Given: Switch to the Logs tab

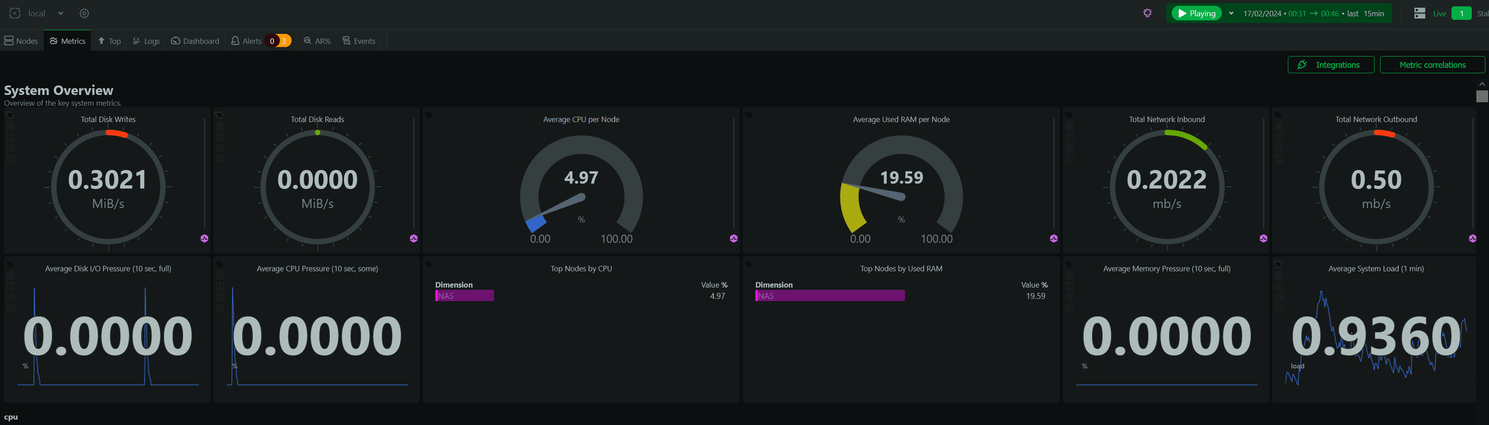Looking at the screenshot, I should (146, 41).
